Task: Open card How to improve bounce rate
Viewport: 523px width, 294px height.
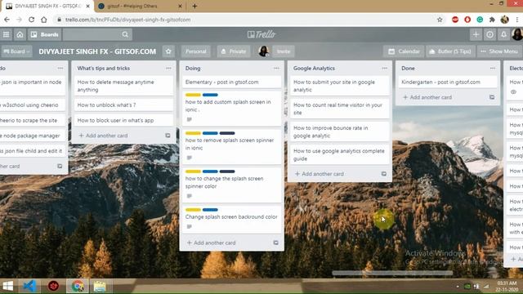Action: click(x=340, y=131)
